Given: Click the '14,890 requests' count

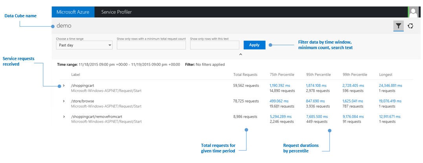Looking at the screenshot, I should (x=282, y=91).
